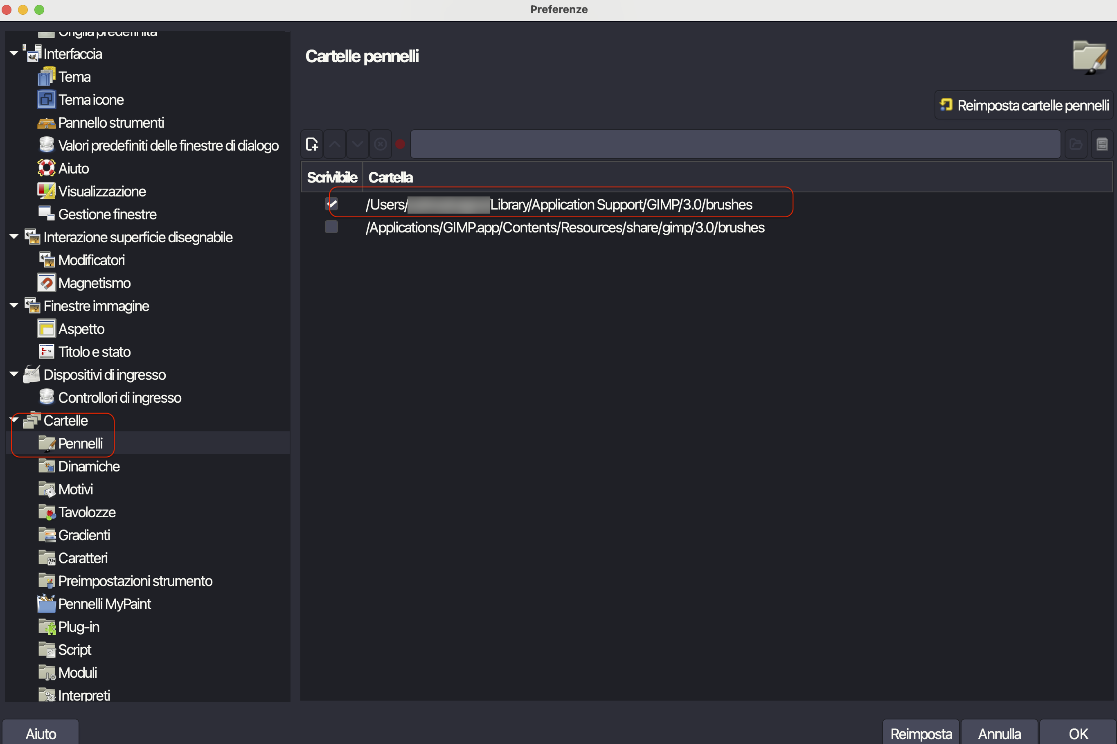The image size is (1117, 744).
Task: Collapse the Interfaccia tree section
Action: click(14, 53)
